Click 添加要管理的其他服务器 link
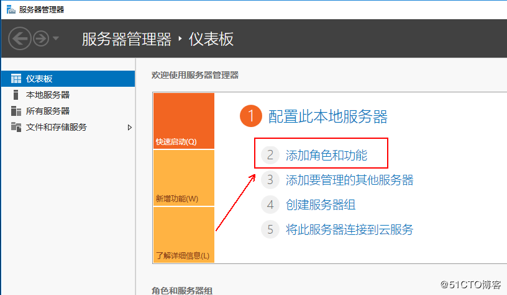 (x=349, y=180)
